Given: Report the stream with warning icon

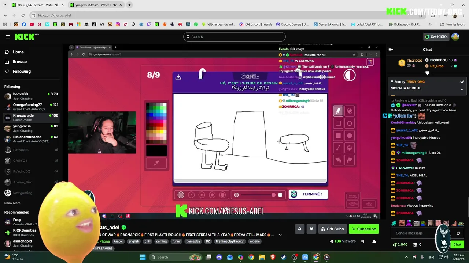Looking at the screenshot, I should [x=374, y=241].
